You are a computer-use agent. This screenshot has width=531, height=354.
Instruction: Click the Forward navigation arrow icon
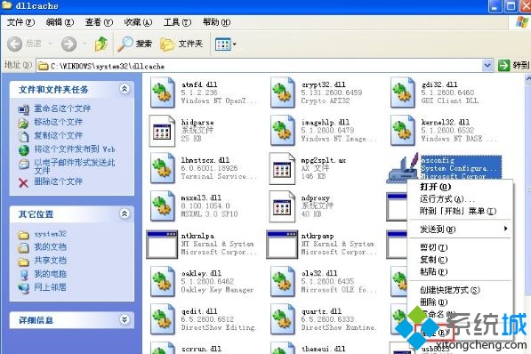coord(68,44)
